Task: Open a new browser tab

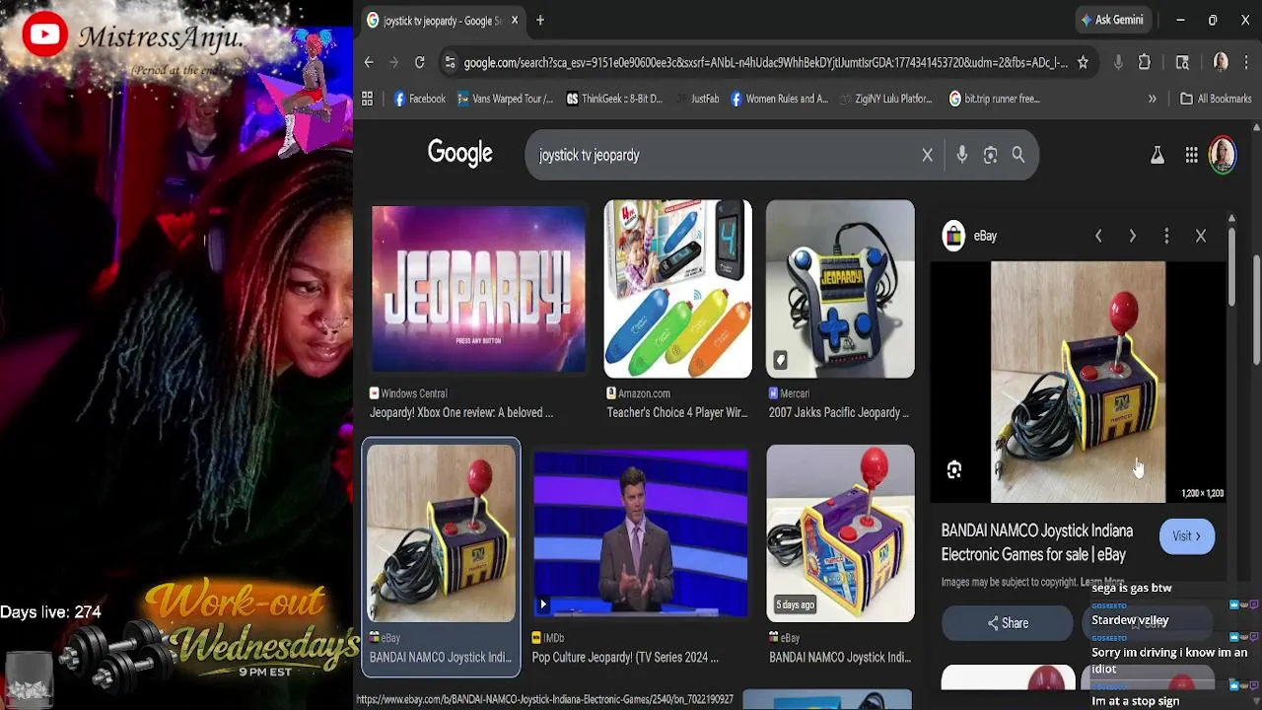Action: 539,20
